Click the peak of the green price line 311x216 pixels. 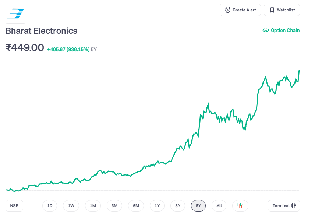click(299, 70)
